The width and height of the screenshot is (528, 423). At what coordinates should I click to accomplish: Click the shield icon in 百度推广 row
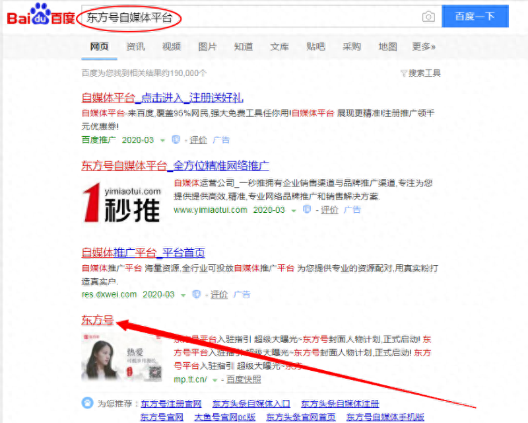click(x=176, y=139)
